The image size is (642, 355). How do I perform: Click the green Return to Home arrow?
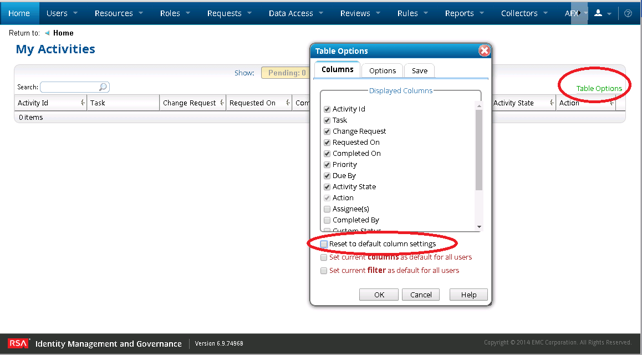coord(47,33)
